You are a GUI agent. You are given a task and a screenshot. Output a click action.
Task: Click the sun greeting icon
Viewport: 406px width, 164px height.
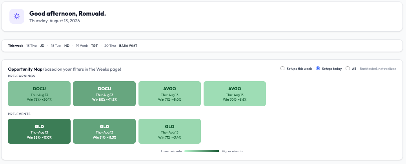[17, 16]
